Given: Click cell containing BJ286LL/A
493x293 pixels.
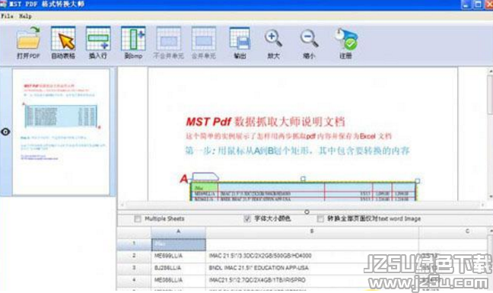Looking at the screenshot, I should point(178,268).
